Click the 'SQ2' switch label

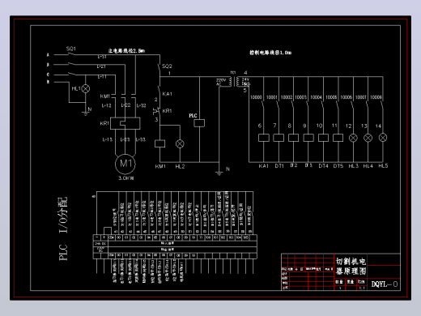pyautogui.click(x=167, y=66)
